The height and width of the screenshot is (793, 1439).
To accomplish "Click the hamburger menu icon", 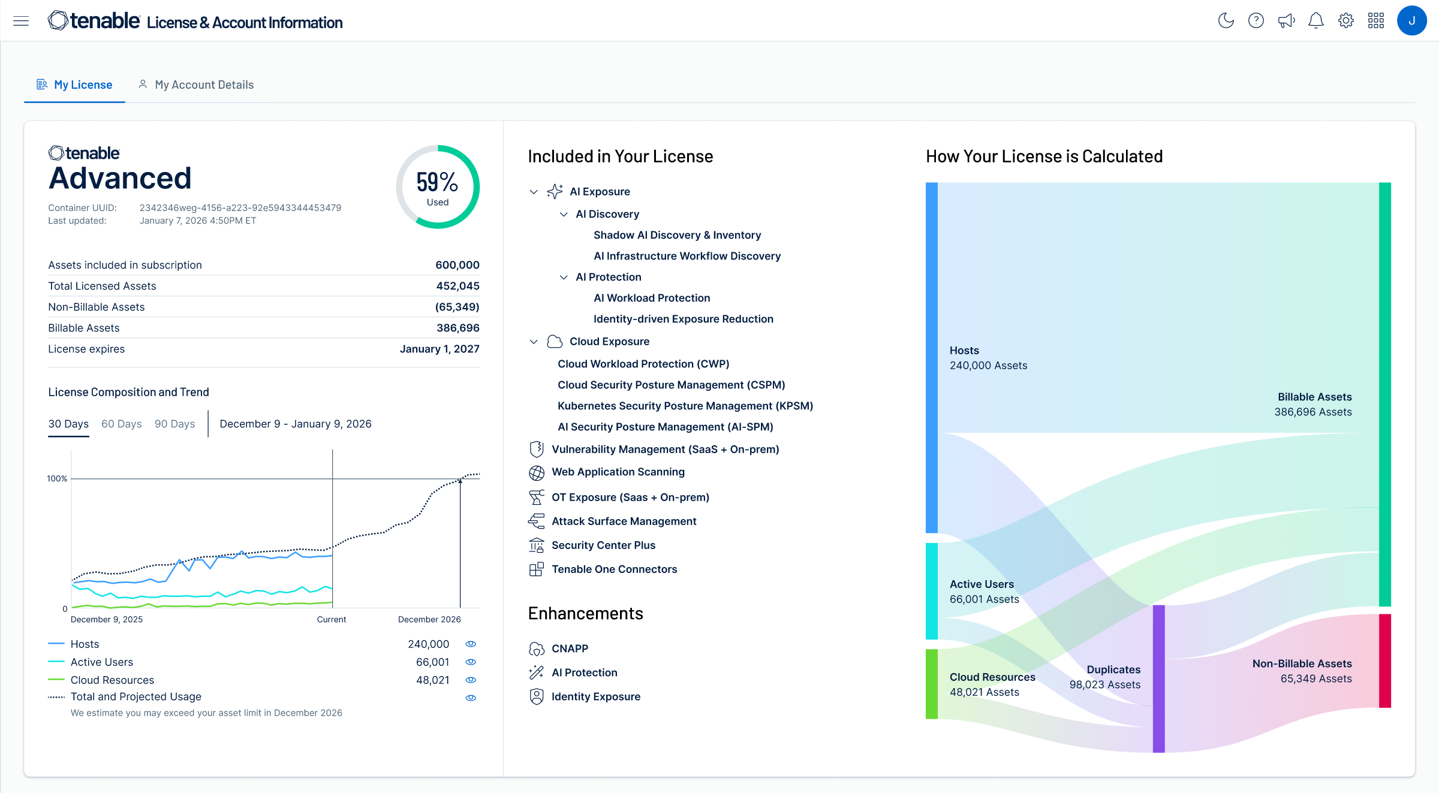I will [x=21, y=21].
